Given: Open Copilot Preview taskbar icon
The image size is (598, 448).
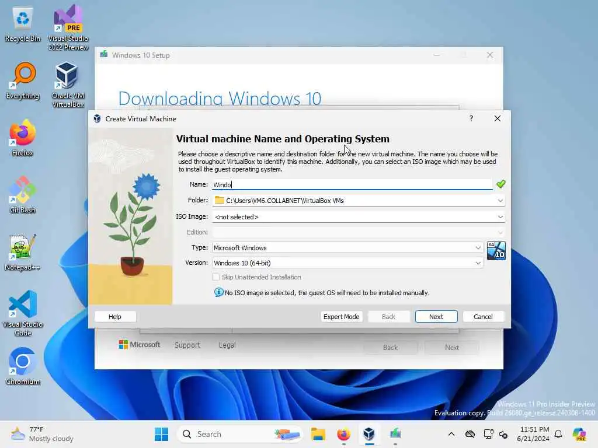Looking at the screenshot, I should click(579, 434).
